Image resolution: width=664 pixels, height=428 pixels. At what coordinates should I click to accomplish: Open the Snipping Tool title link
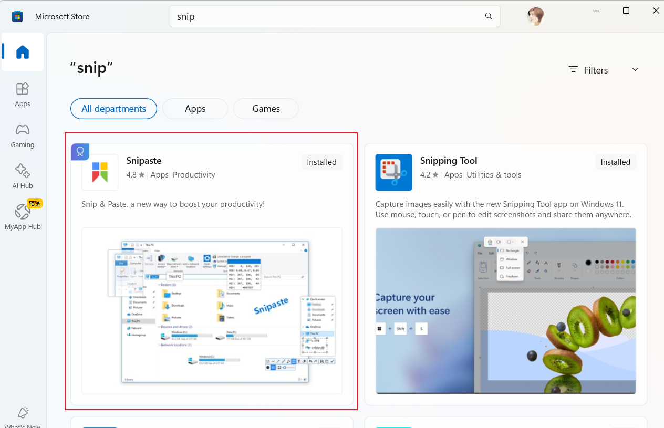pyautogui.click(x=449, y=161)
